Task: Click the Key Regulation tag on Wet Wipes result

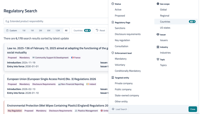Action: click(15, 111)
